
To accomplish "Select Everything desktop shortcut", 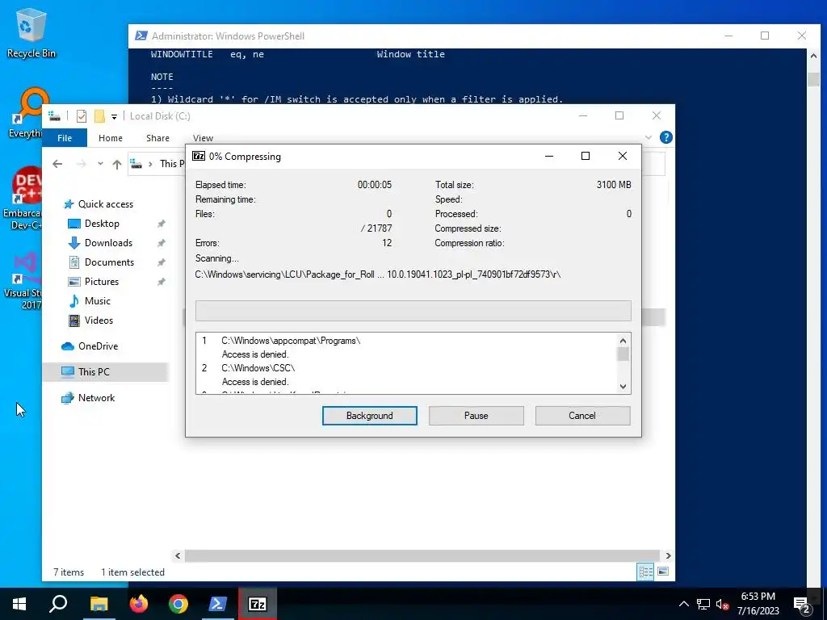I will [27, 113].
